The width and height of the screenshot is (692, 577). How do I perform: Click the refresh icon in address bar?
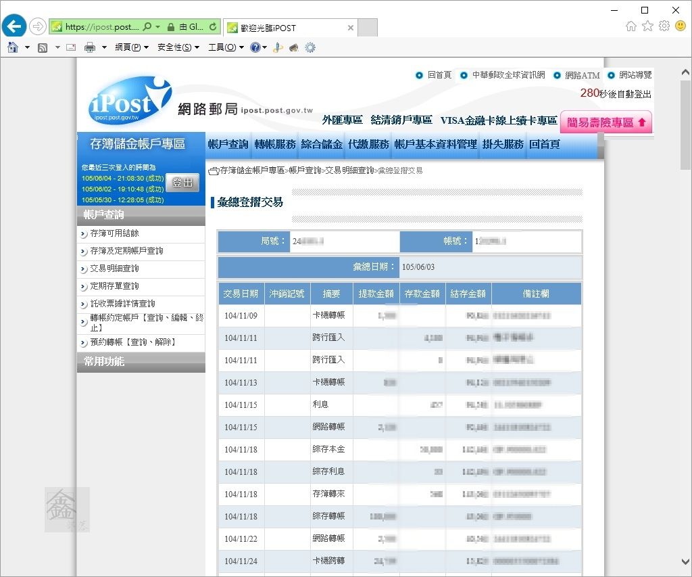click(x=213, y=26)
